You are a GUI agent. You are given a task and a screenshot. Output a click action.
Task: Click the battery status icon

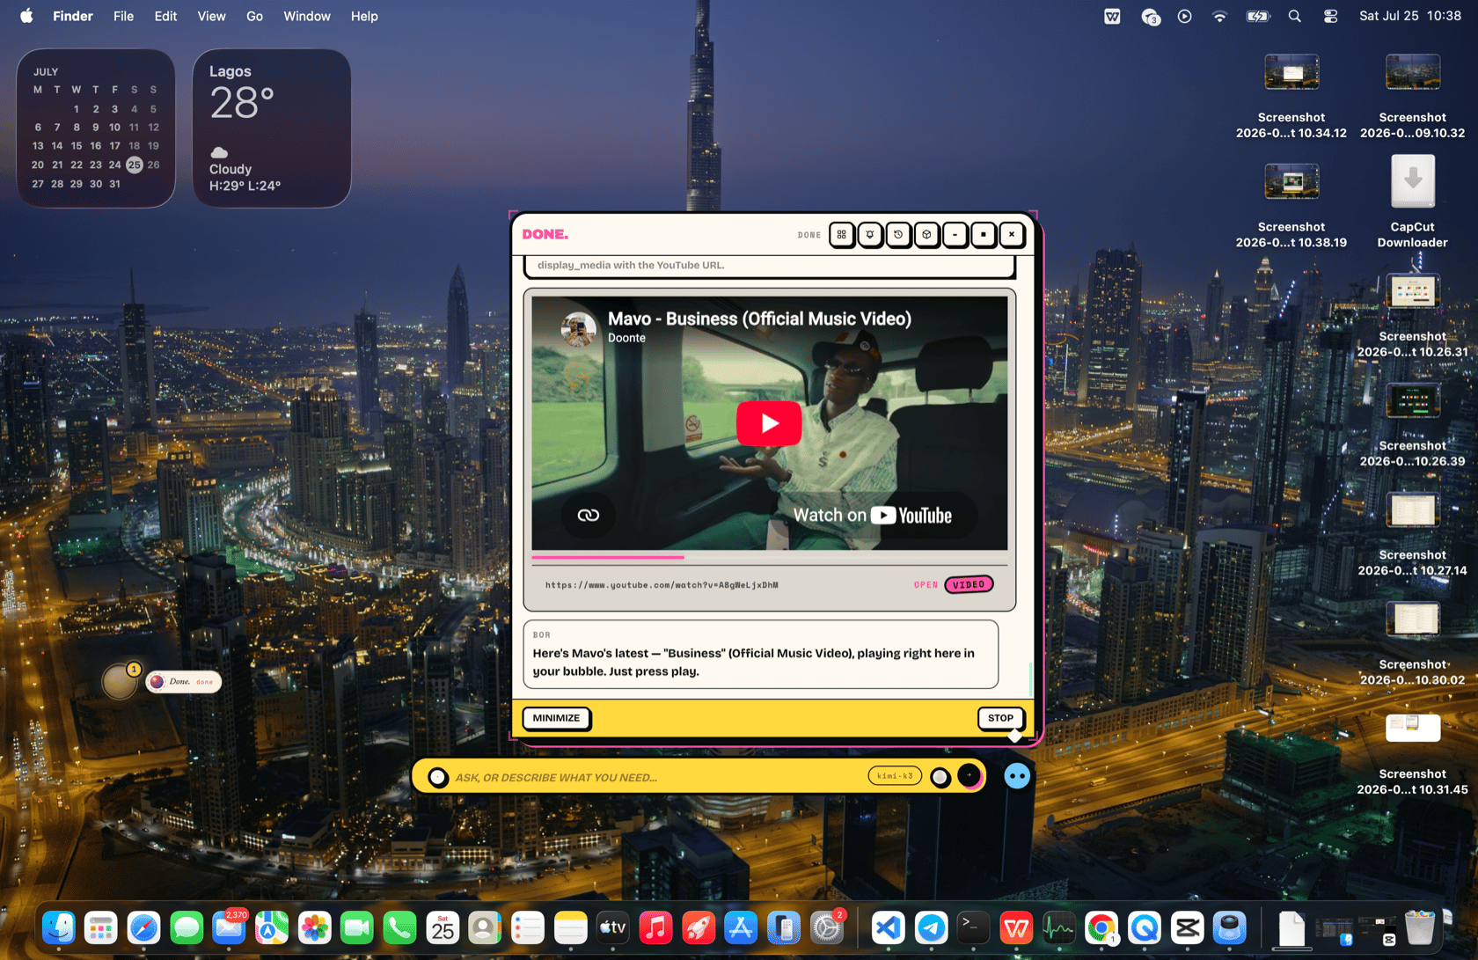pos(1257,16)
